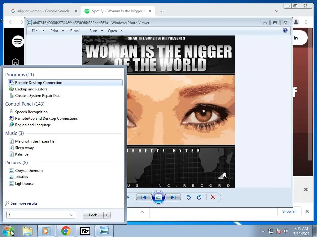
Task: Clear the Start menu search text
Action: [72, 215]
